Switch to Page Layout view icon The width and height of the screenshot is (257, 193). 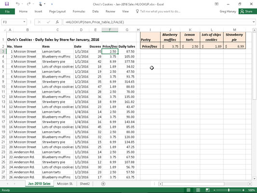[198, 190]
